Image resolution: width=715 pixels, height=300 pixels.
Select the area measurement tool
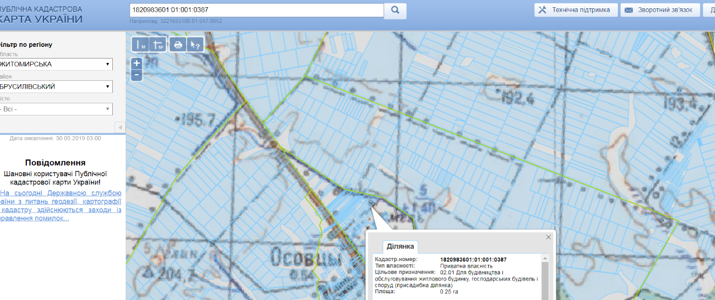click(x=158, y=45)
